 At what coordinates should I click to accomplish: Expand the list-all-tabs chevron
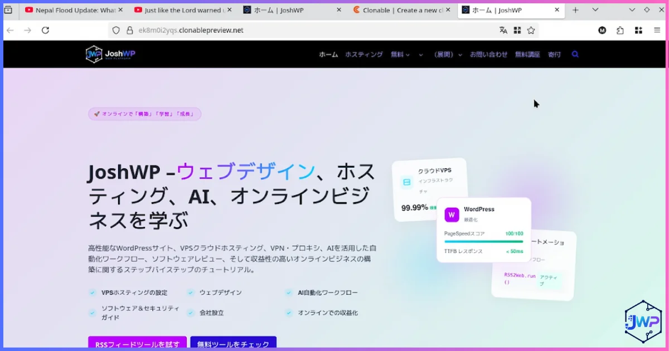(x=595, y=10)
